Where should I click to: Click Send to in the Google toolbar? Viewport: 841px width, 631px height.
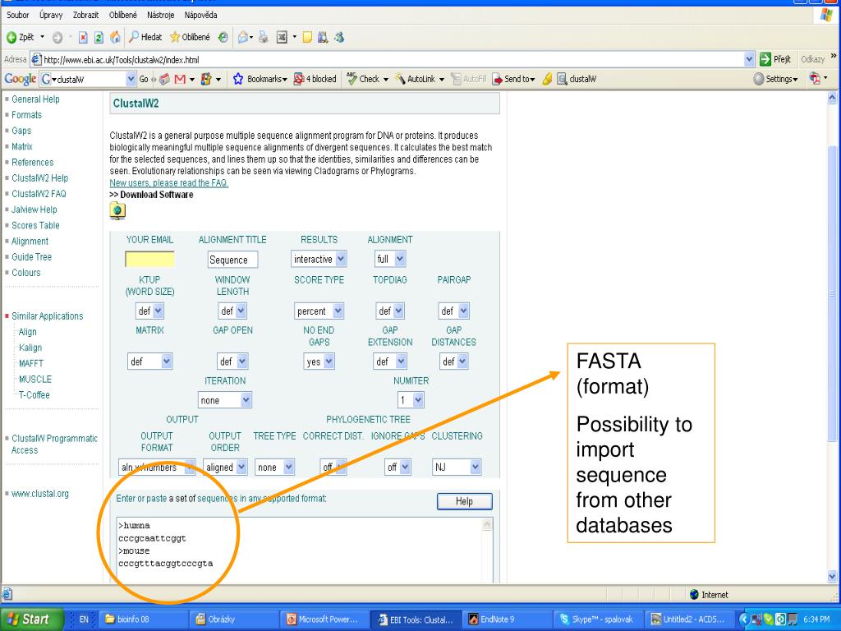(513, 79)
